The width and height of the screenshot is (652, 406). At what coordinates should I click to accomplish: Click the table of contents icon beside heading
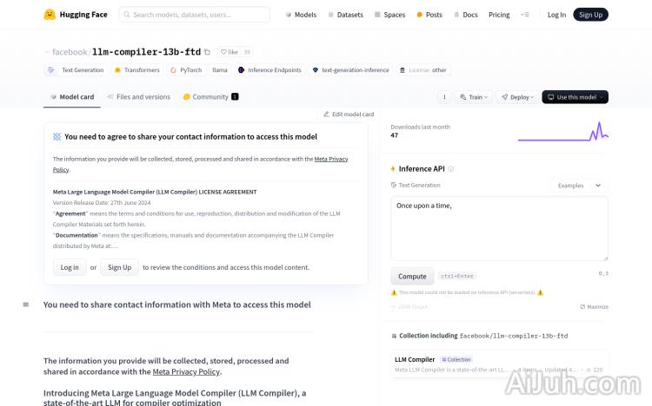(26, 304)
